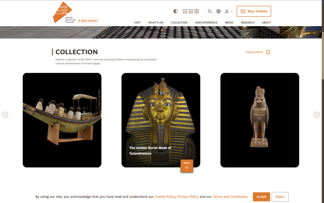The height and width of the screenshot is (203, 324).
Task: Expand the user account dropdown
Action: (229, 12)
